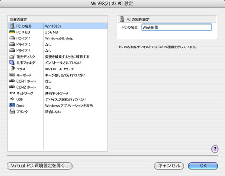Click the ドライブ 1 disk icon
This screenshot has height=176, width=225.
12,38
